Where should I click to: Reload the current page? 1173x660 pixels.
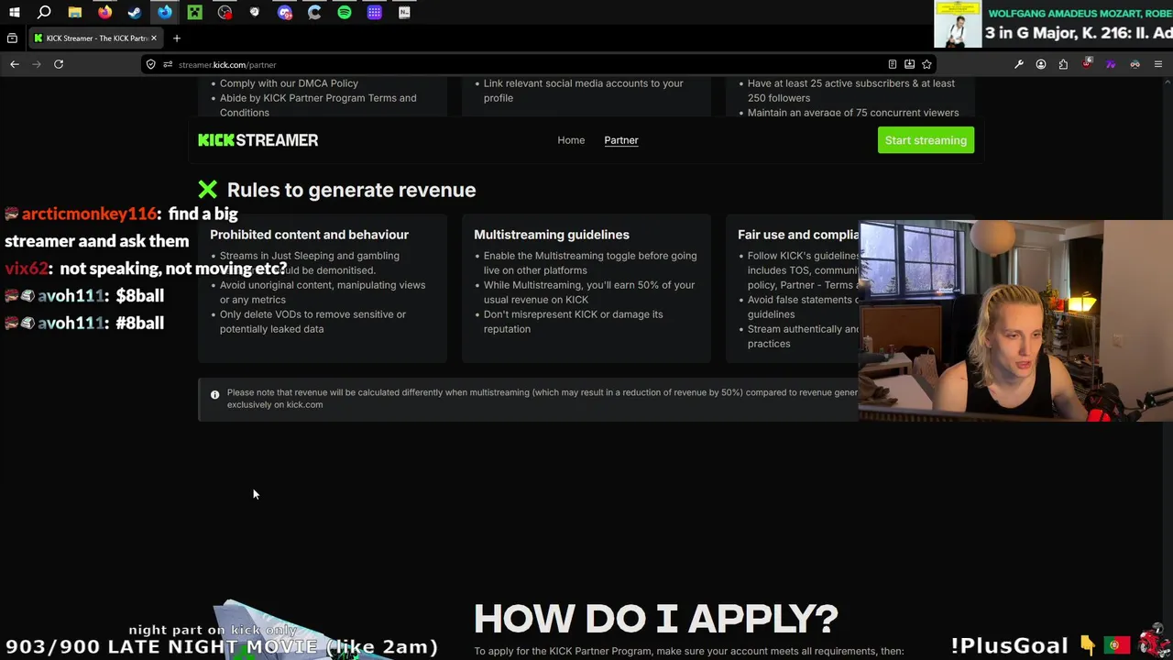pyautogui.click(x=59, y=64)
